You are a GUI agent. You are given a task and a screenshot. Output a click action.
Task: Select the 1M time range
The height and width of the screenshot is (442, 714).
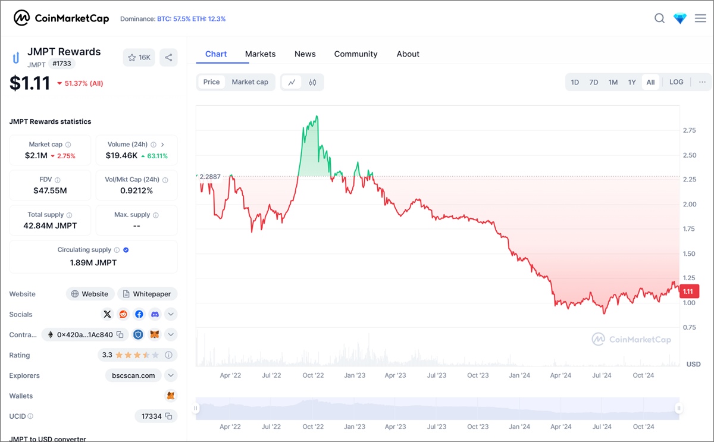click(x=613, y=82)
